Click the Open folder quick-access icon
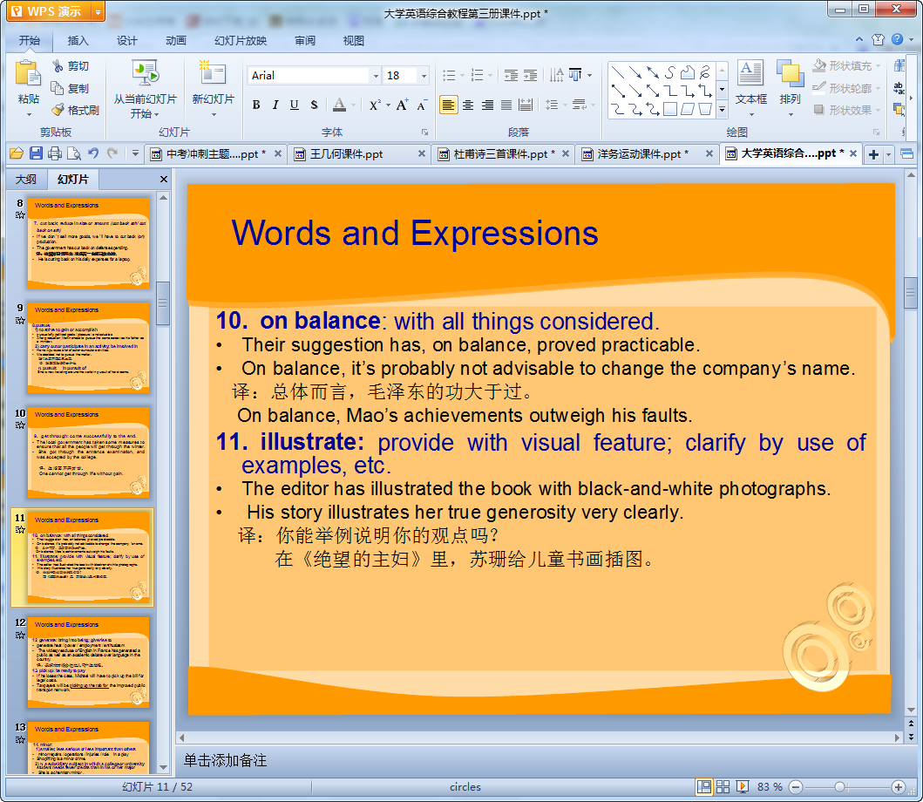 pos(17,153)
